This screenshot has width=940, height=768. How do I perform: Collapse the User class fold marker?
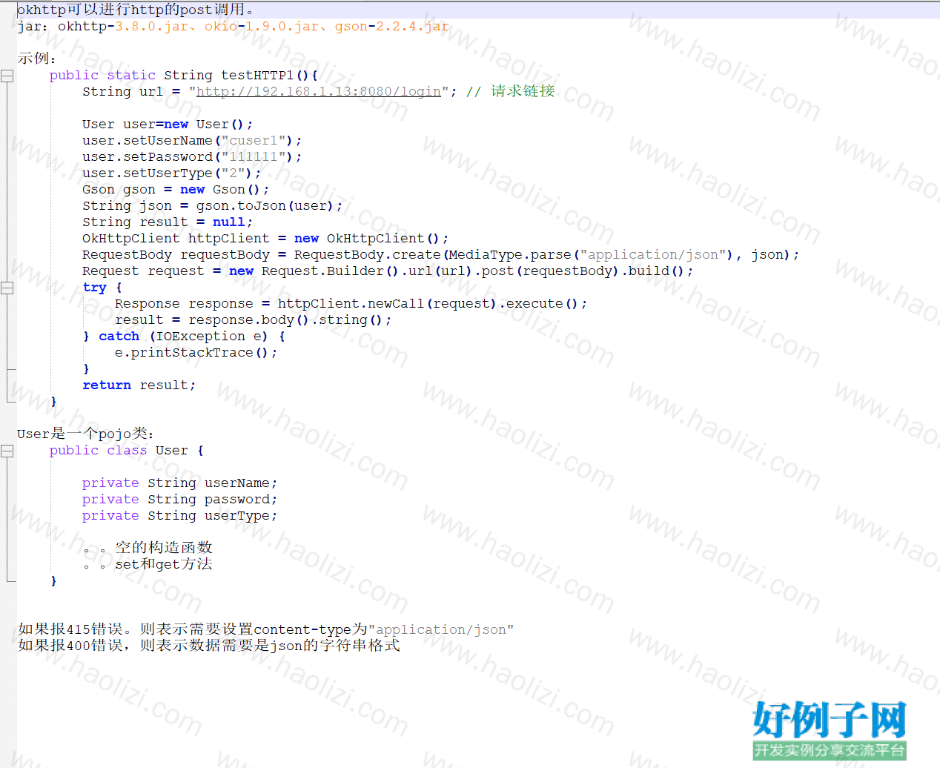click(7, 451)
